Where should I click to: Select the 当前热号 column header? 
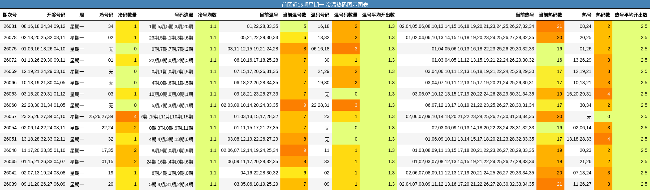coord(525,15)
